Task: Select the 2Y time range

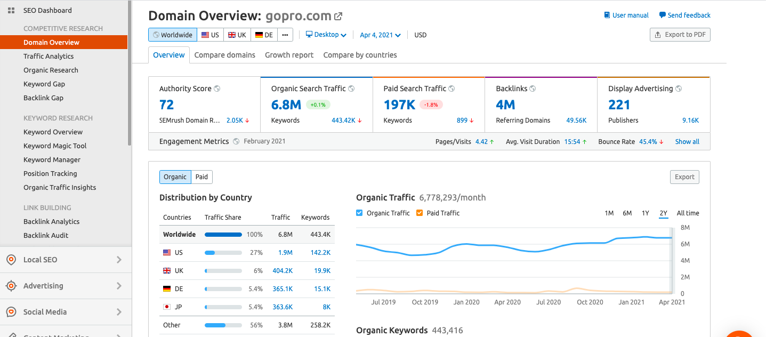Action: point(663,213)
